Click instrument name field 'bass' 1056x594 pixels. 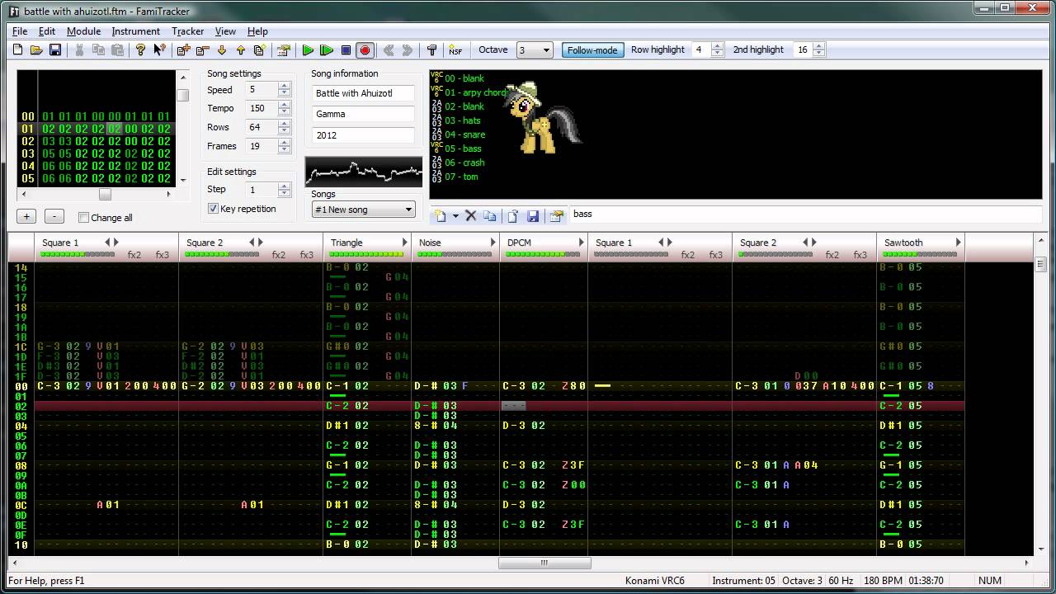(805, 214)
